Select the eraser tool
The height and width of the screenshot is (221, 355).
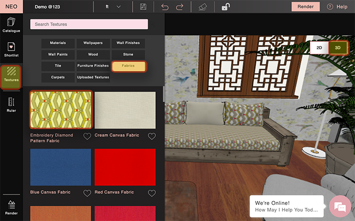pyautogui.click(x=203, y=7)
